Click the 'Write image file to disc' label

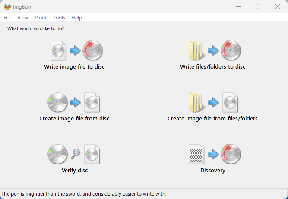[x=74, y=67]
